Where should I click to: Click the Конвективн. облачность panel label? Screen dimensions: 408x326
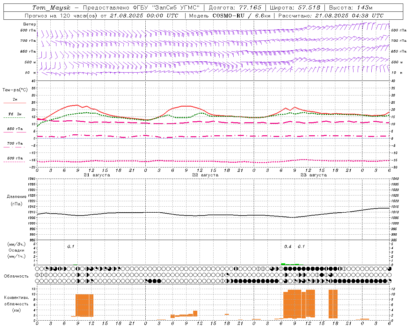[x=16, y=304]
